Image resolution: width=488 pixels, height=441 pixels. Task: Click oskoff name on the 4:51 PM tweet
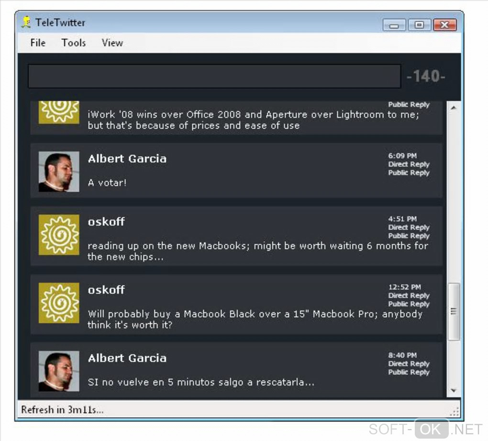coord(106,222)
